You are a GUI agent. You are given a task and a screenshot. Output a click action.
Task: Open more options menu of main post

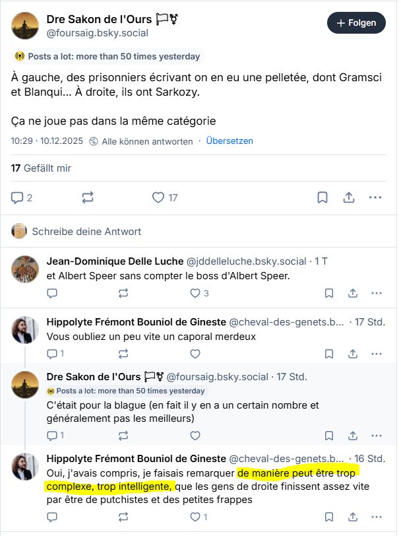click(375, 197)
